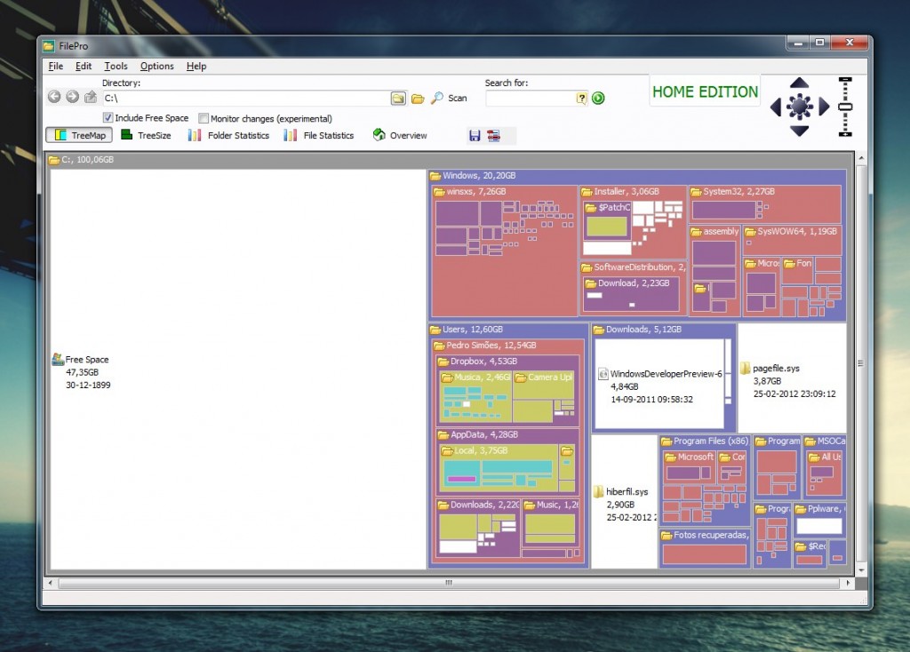Pan the treemap right with the right arrow
The height and width of the screenshot is (652, 910).
(824, 107)
